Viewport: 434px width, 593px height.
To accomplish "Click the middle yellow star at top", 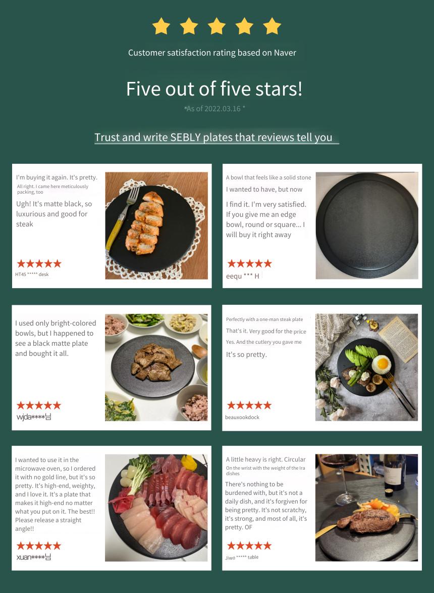I will pos(216,26).
